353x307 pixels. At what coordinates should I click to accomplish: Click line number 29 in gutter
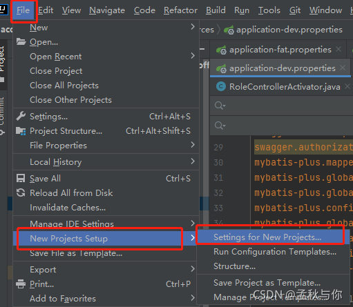pyautogui.click(x=218, y=148)
